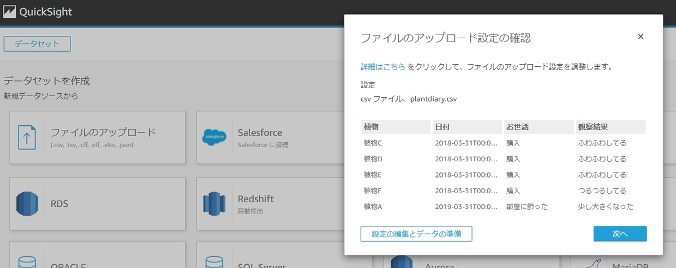This screenshot has width=676, height=268.
Task: Select the 植物F cell
Action: click(x=373, y=190)
